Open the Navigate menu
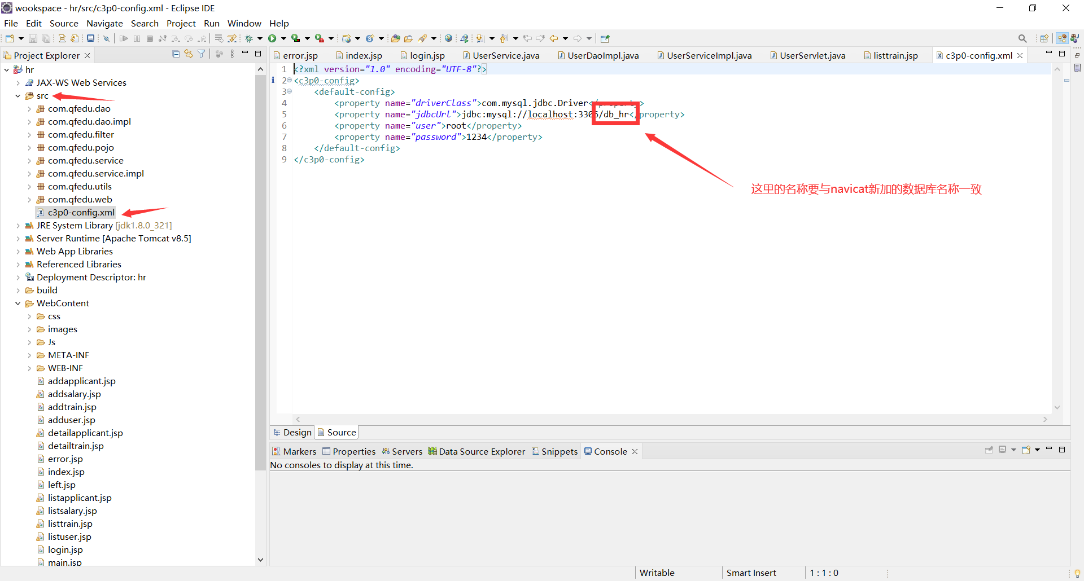The width and height of the screenshot is (1084, 581). pyautogui.click(x=104, y=23)
